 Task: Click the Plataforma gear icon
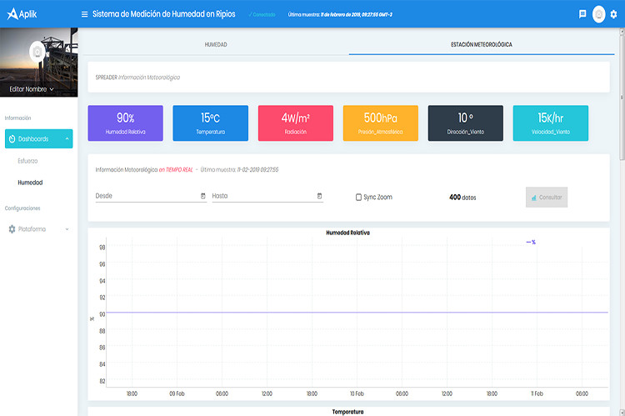coord(12,228)
